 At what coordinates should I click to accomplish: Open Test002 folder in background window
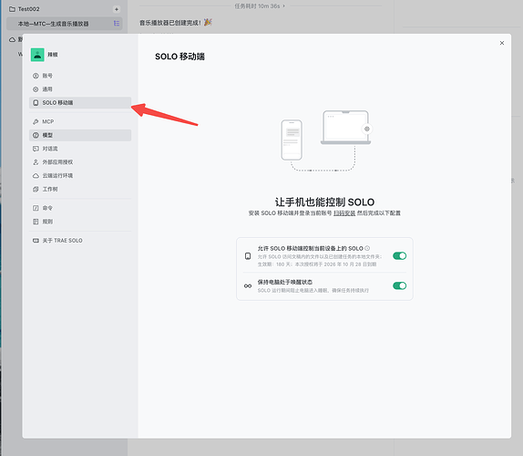28,9
